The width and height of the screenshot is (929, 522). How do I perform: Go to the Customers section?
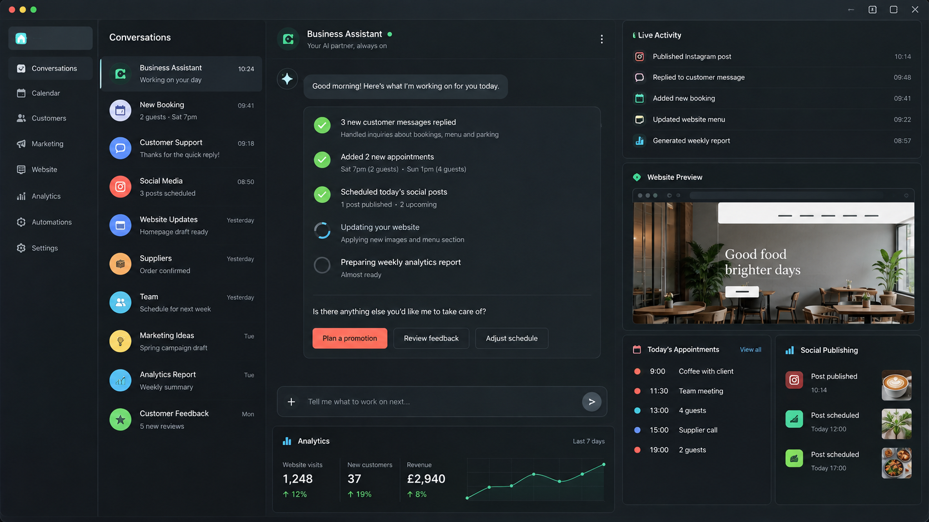[x=50, y=118]
